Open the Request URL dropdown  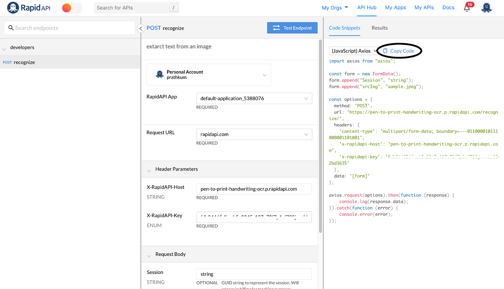pyautogui.click(x=306, y=134)
